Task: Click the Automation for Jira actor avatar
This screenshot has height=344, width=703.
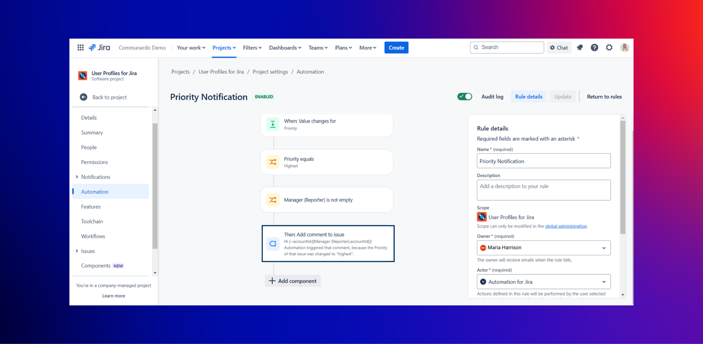Action: (x=483, y=282)
